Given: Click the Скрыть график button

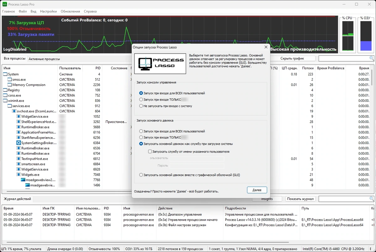Looking at the screenshot, I should tap(292, 59).
